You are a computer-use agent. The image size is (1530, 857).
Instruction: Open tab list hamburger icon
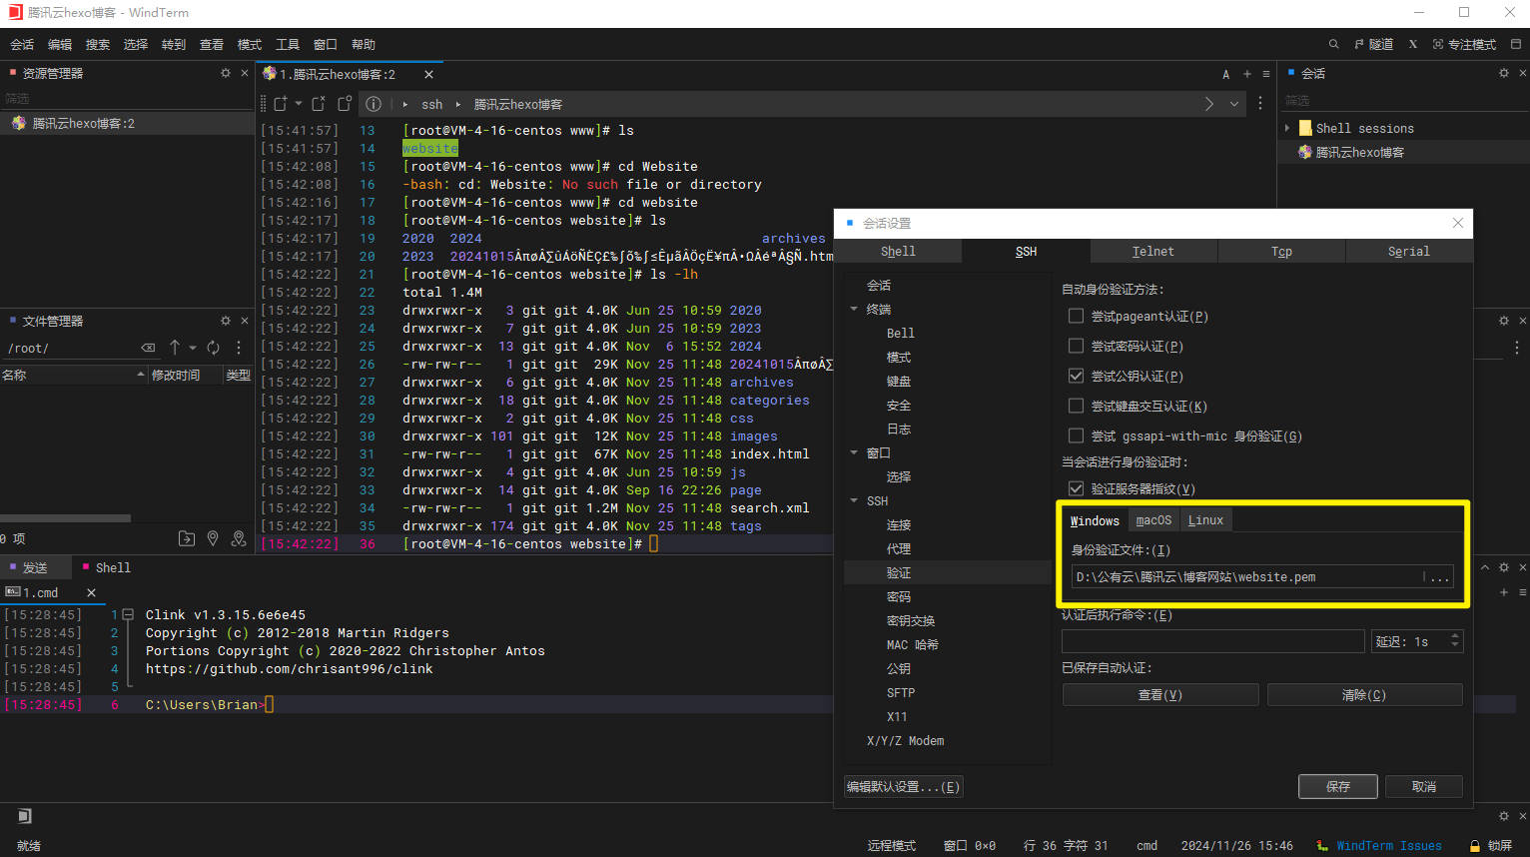click(1266, 74)
